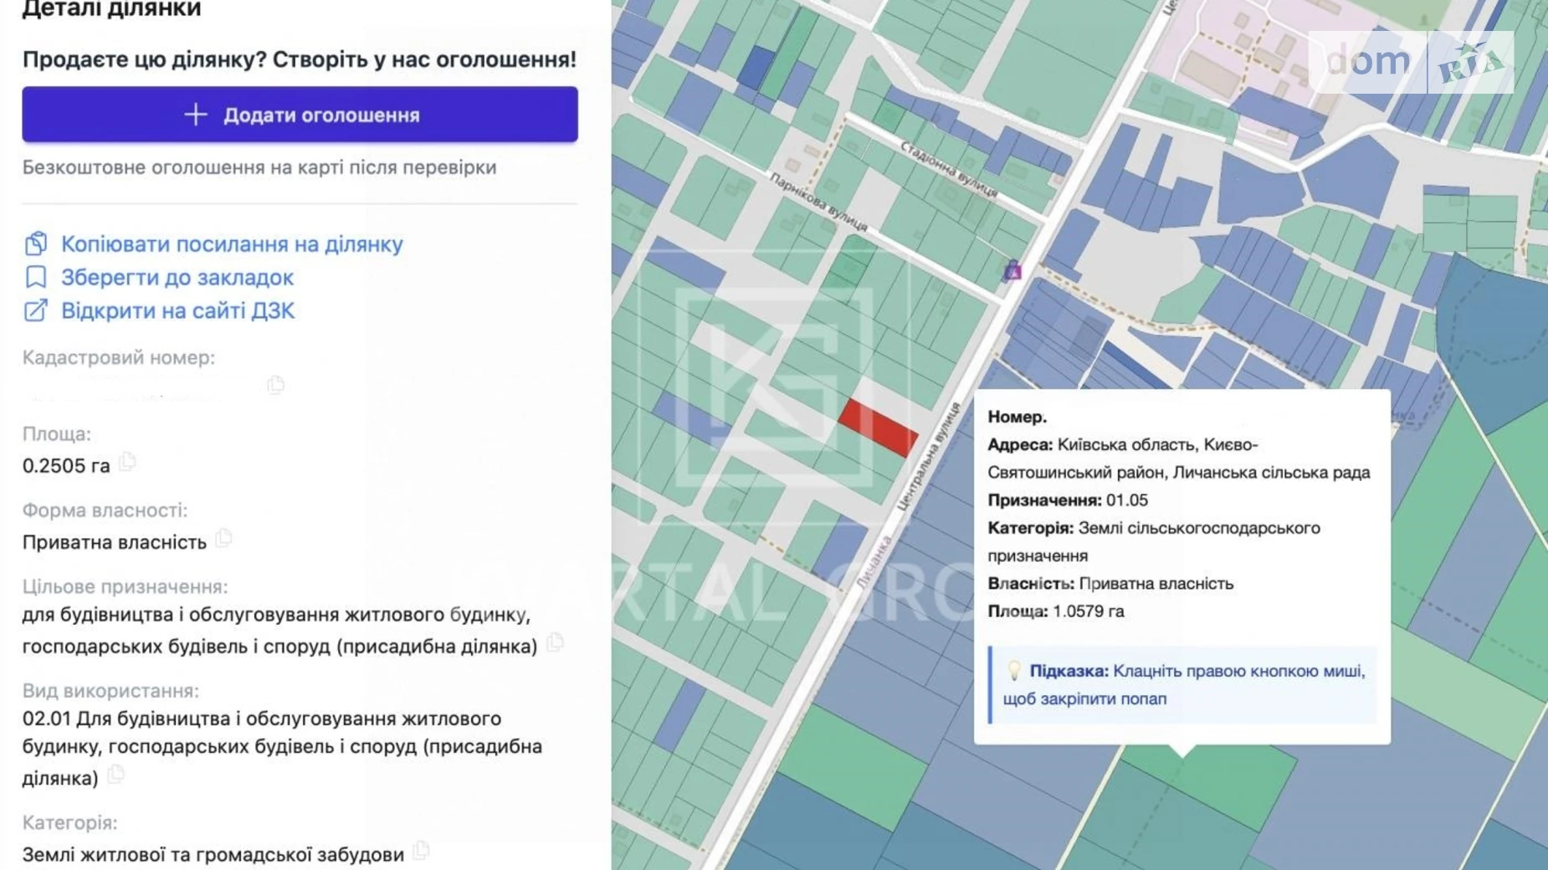Viewport: 1548px width, 870px height.
Task: Click the Землі сільськогосподарського призначення category in the popup
Action: point(1154,542)
